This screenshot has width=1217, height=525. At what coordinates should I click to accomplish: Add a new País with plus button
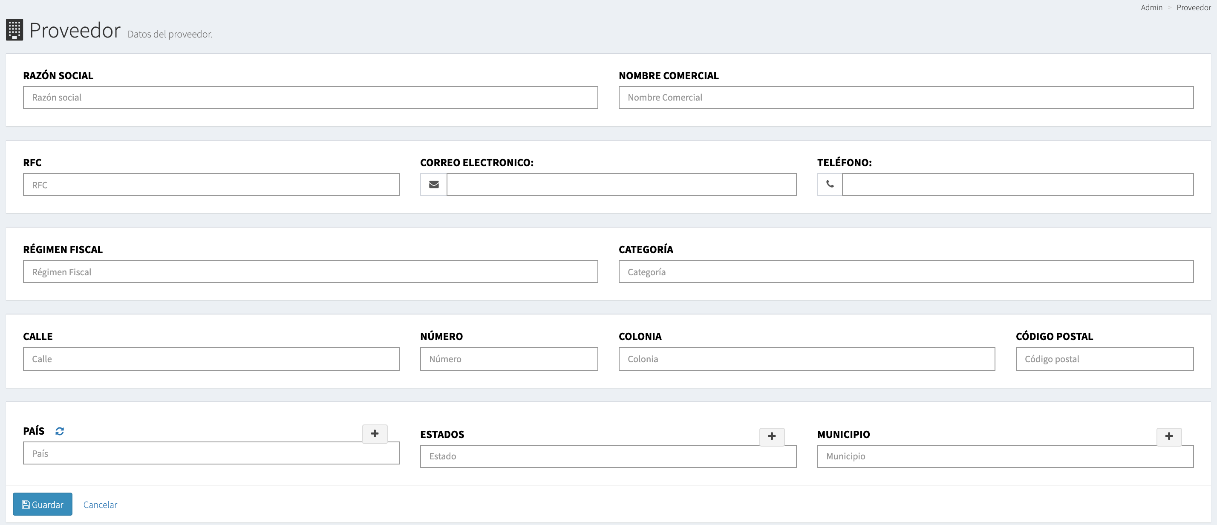(375, 433)
